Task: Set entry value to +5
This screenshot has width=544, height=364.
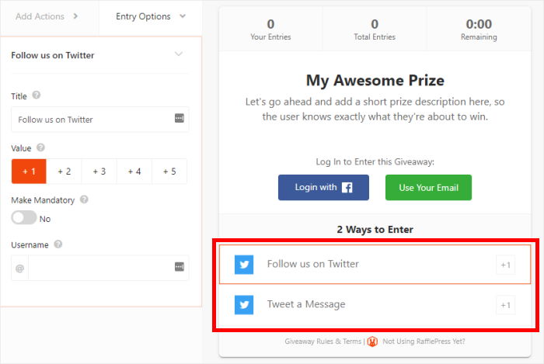Action: pos(169,172)
